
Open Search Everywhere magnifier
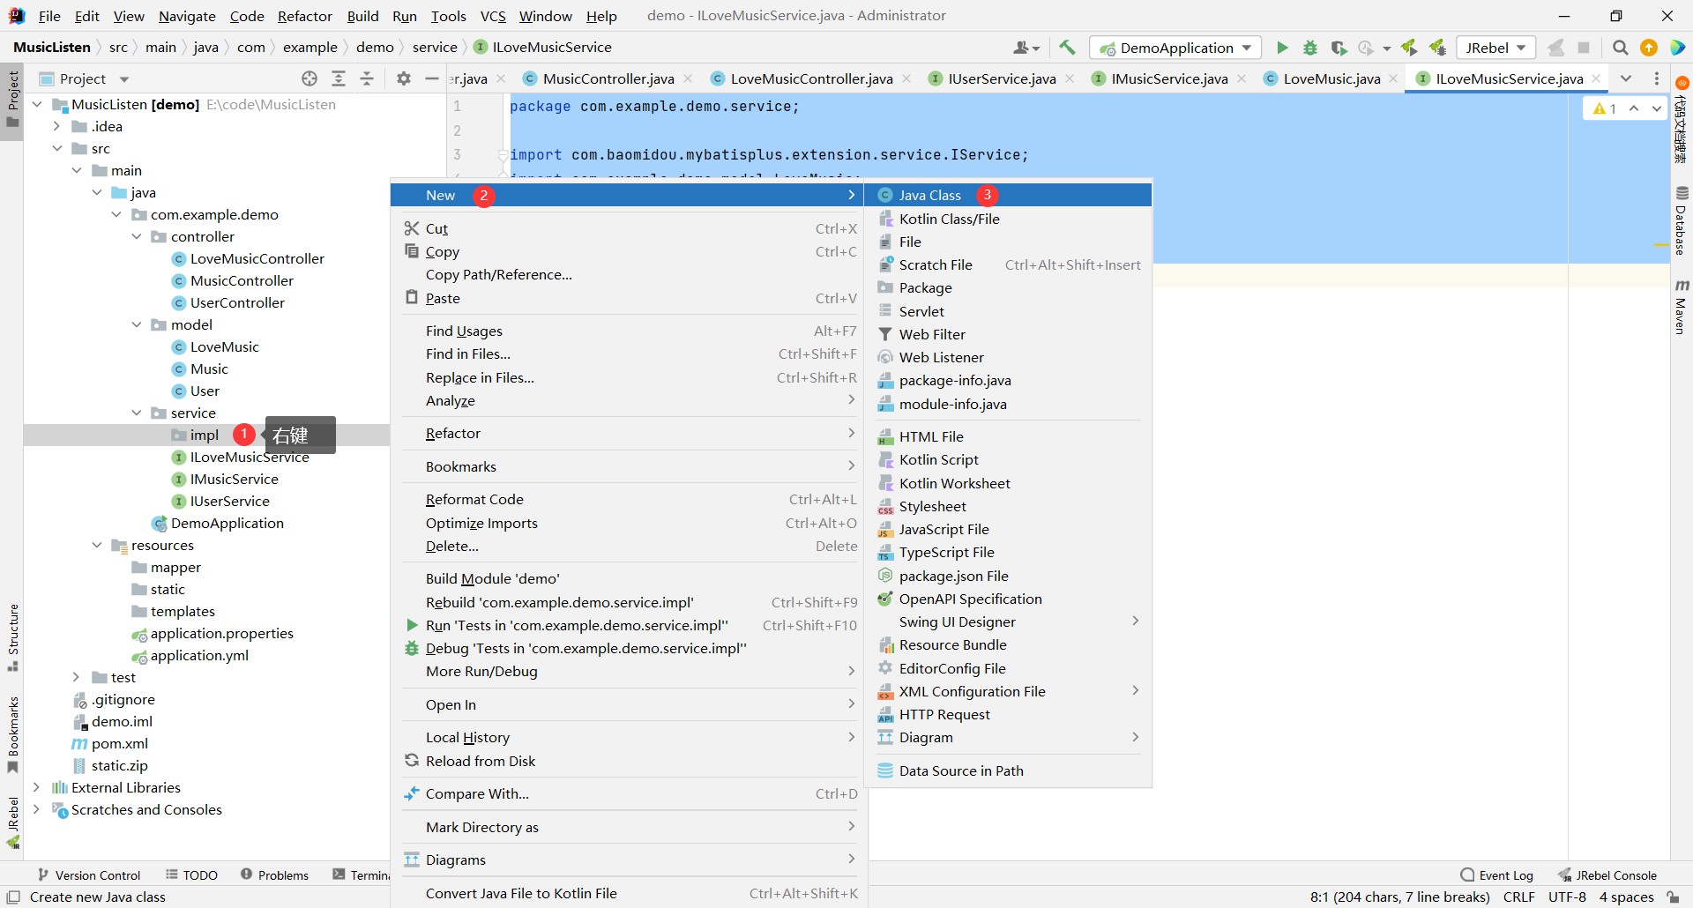[1620, 48]
